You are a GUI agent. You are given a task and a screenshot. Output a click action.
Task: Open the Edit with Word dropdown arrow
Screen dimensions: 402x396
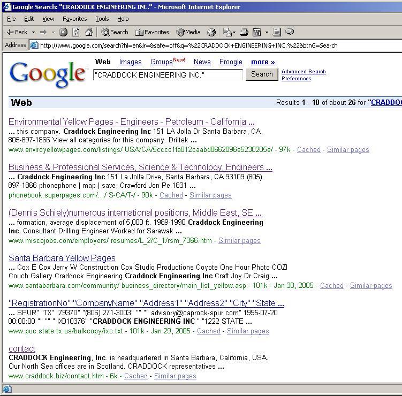pos(267,32)
